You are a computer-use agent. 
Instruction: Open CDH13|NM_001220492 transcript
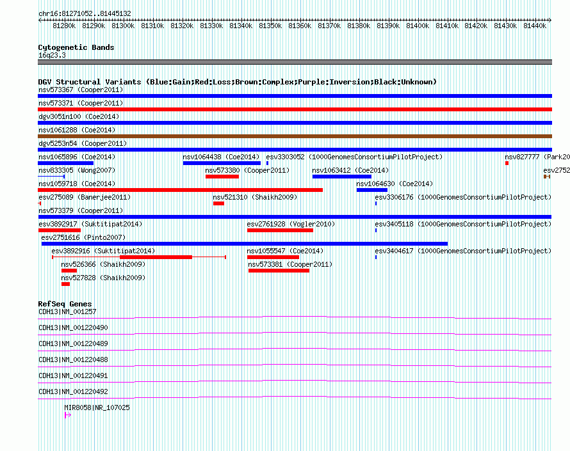[73, 392]
